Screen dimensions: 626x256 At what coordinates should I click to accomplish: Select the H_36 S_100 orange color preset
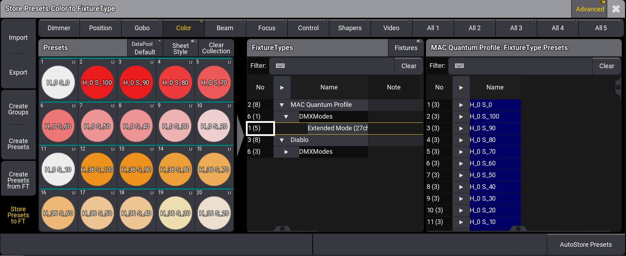pos(97,170)
